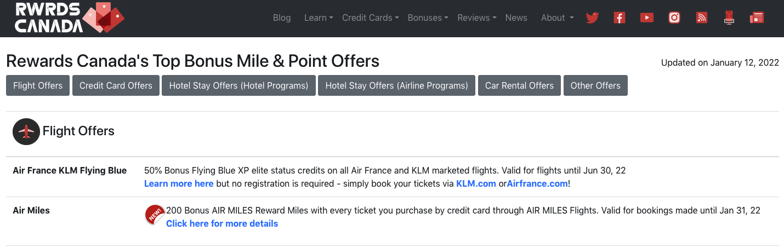
Task: Expand the Bonuses dropdown menu
Action: tap(428, 18)
